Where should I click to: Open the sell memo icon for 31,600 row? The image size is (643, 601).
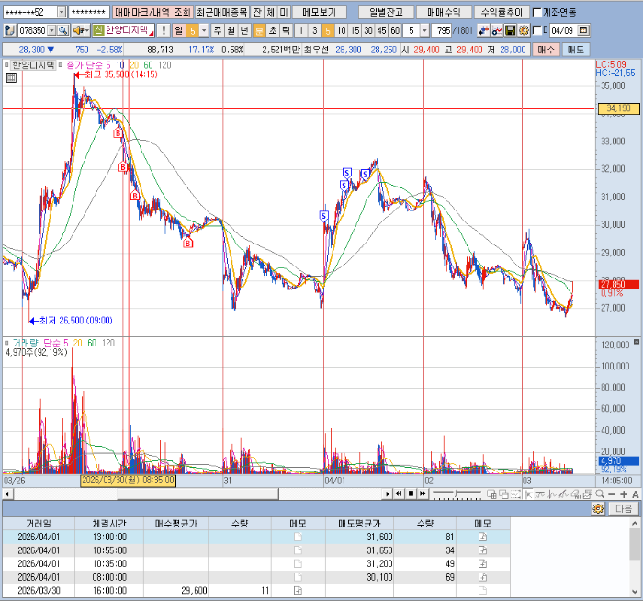(x=482, y=537)
